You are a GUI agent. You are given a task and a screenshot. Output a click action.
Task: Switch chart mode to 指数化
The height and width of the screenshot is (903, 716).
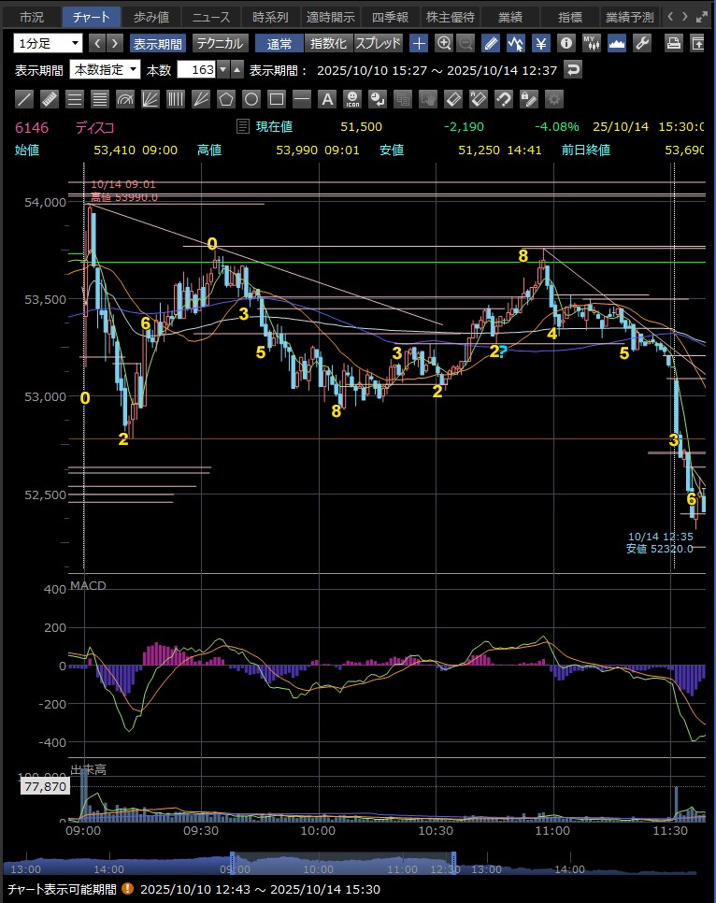[x=328, y=43]
